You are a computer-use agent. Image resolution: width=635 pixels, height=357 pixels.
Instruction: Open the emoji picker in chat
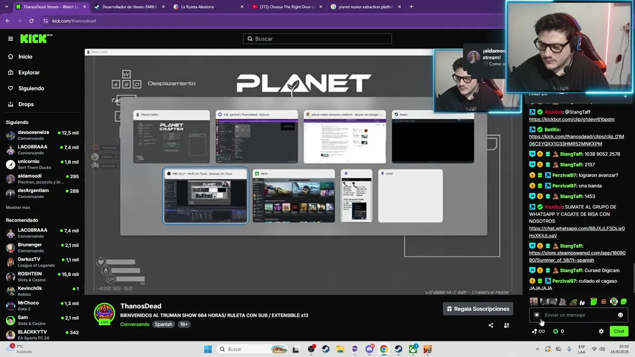620,315
